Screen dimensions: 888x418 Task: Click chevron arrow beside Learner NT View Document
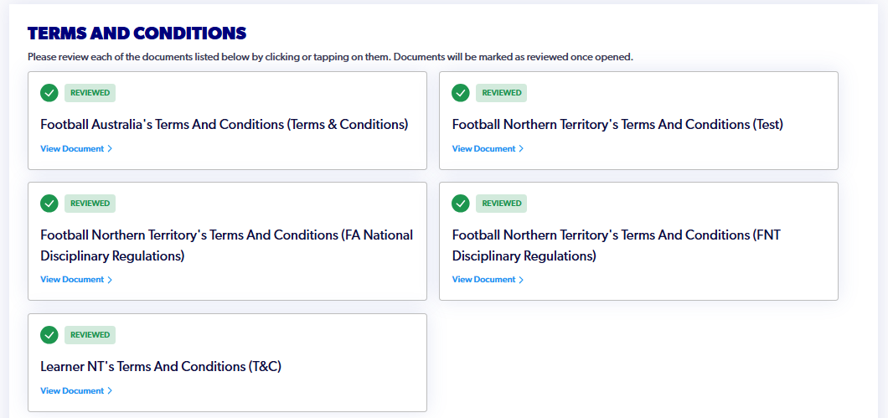[110, 391]
